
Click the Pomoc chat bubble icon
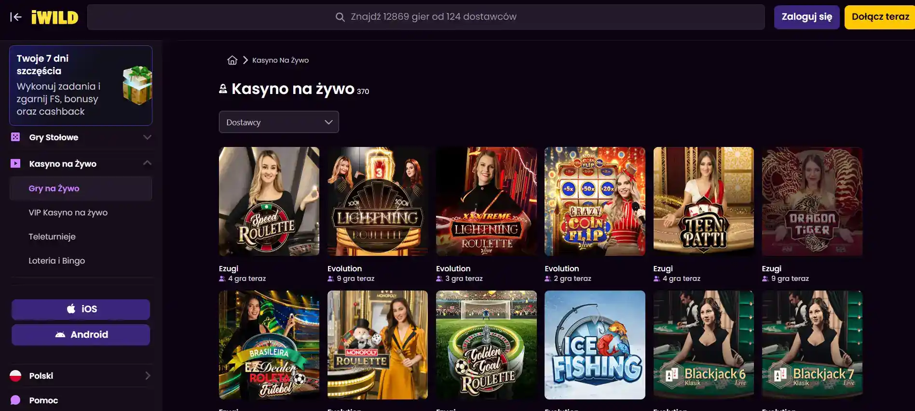[15, 400]
